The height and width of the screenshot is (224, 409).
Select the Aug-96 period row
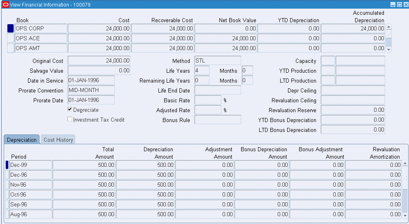click(30, 215)
